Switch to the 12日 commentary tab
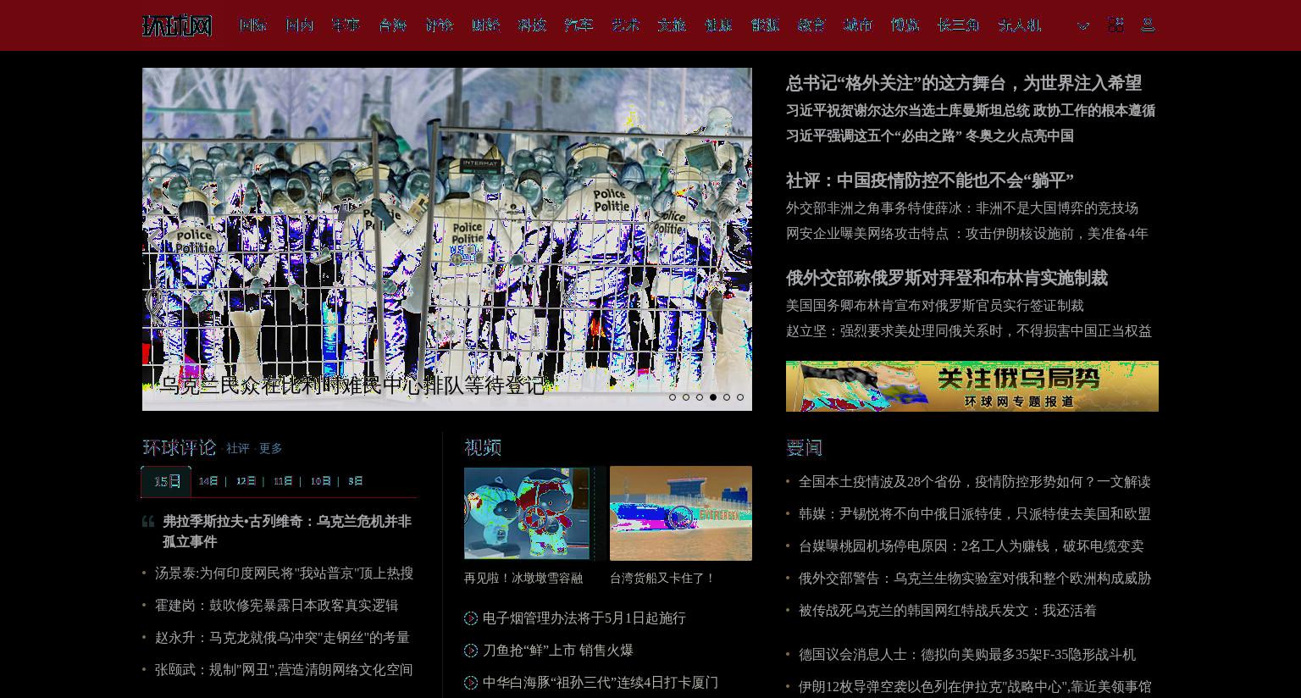1301x698 pixels. pyautogui.click(x=246, y=481)
